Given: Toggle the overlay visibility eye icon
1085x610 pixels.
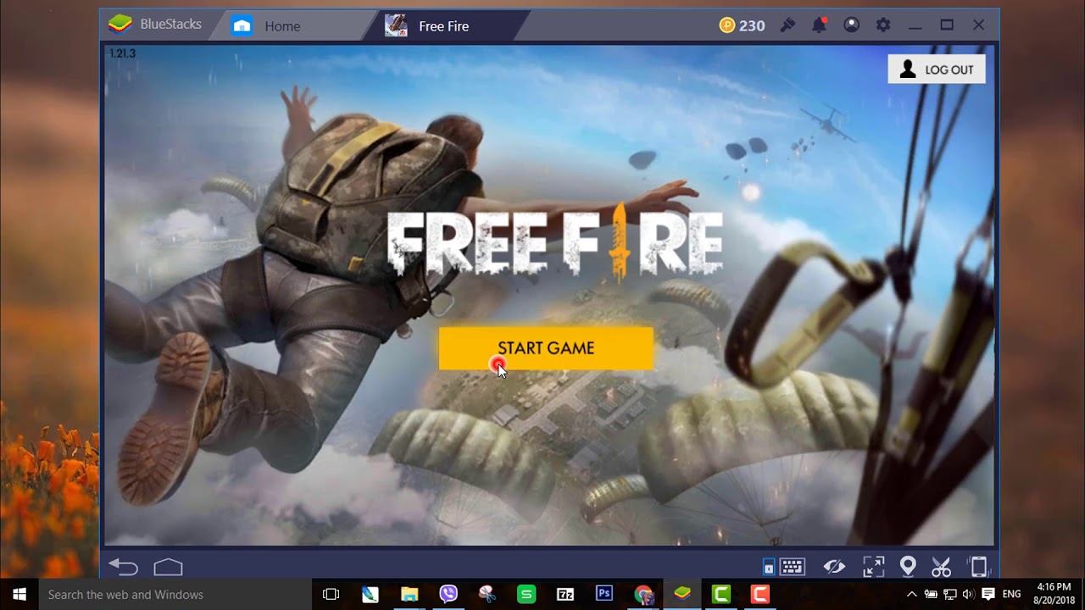Looking at the screenshot, I should pyautogui.click(x=834, y=567).
